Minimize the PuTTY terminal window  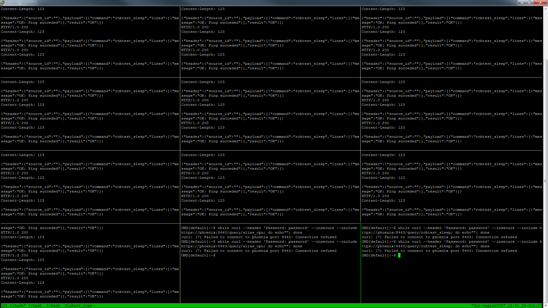[522, 3]
